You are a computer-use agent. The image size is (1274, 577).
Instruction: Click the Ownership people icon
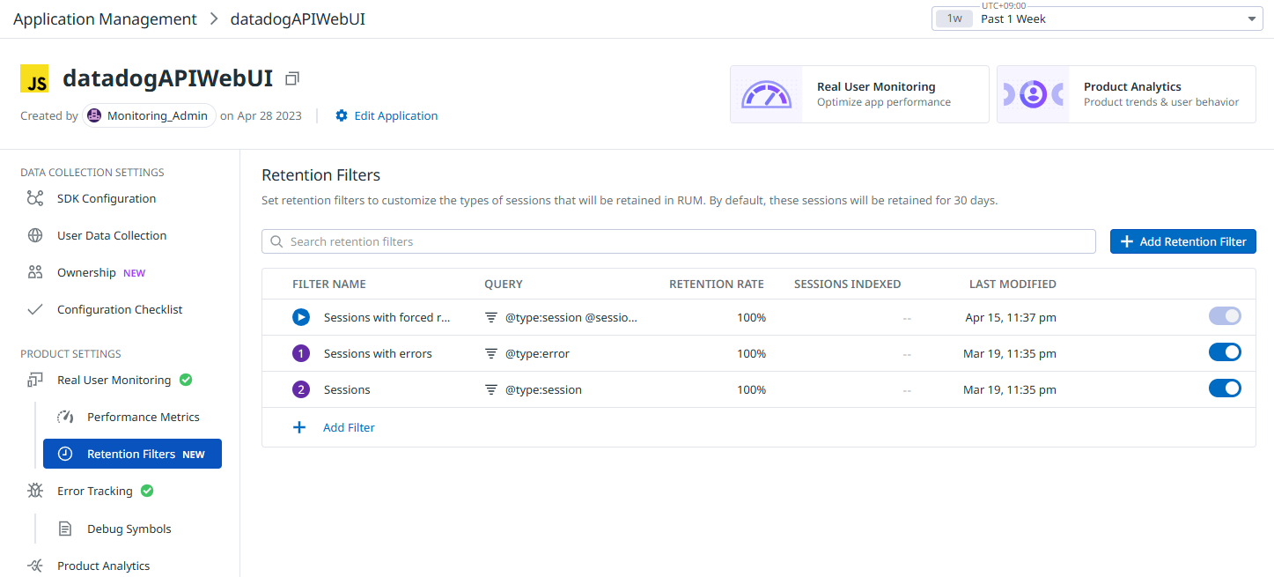click(35, 272)
